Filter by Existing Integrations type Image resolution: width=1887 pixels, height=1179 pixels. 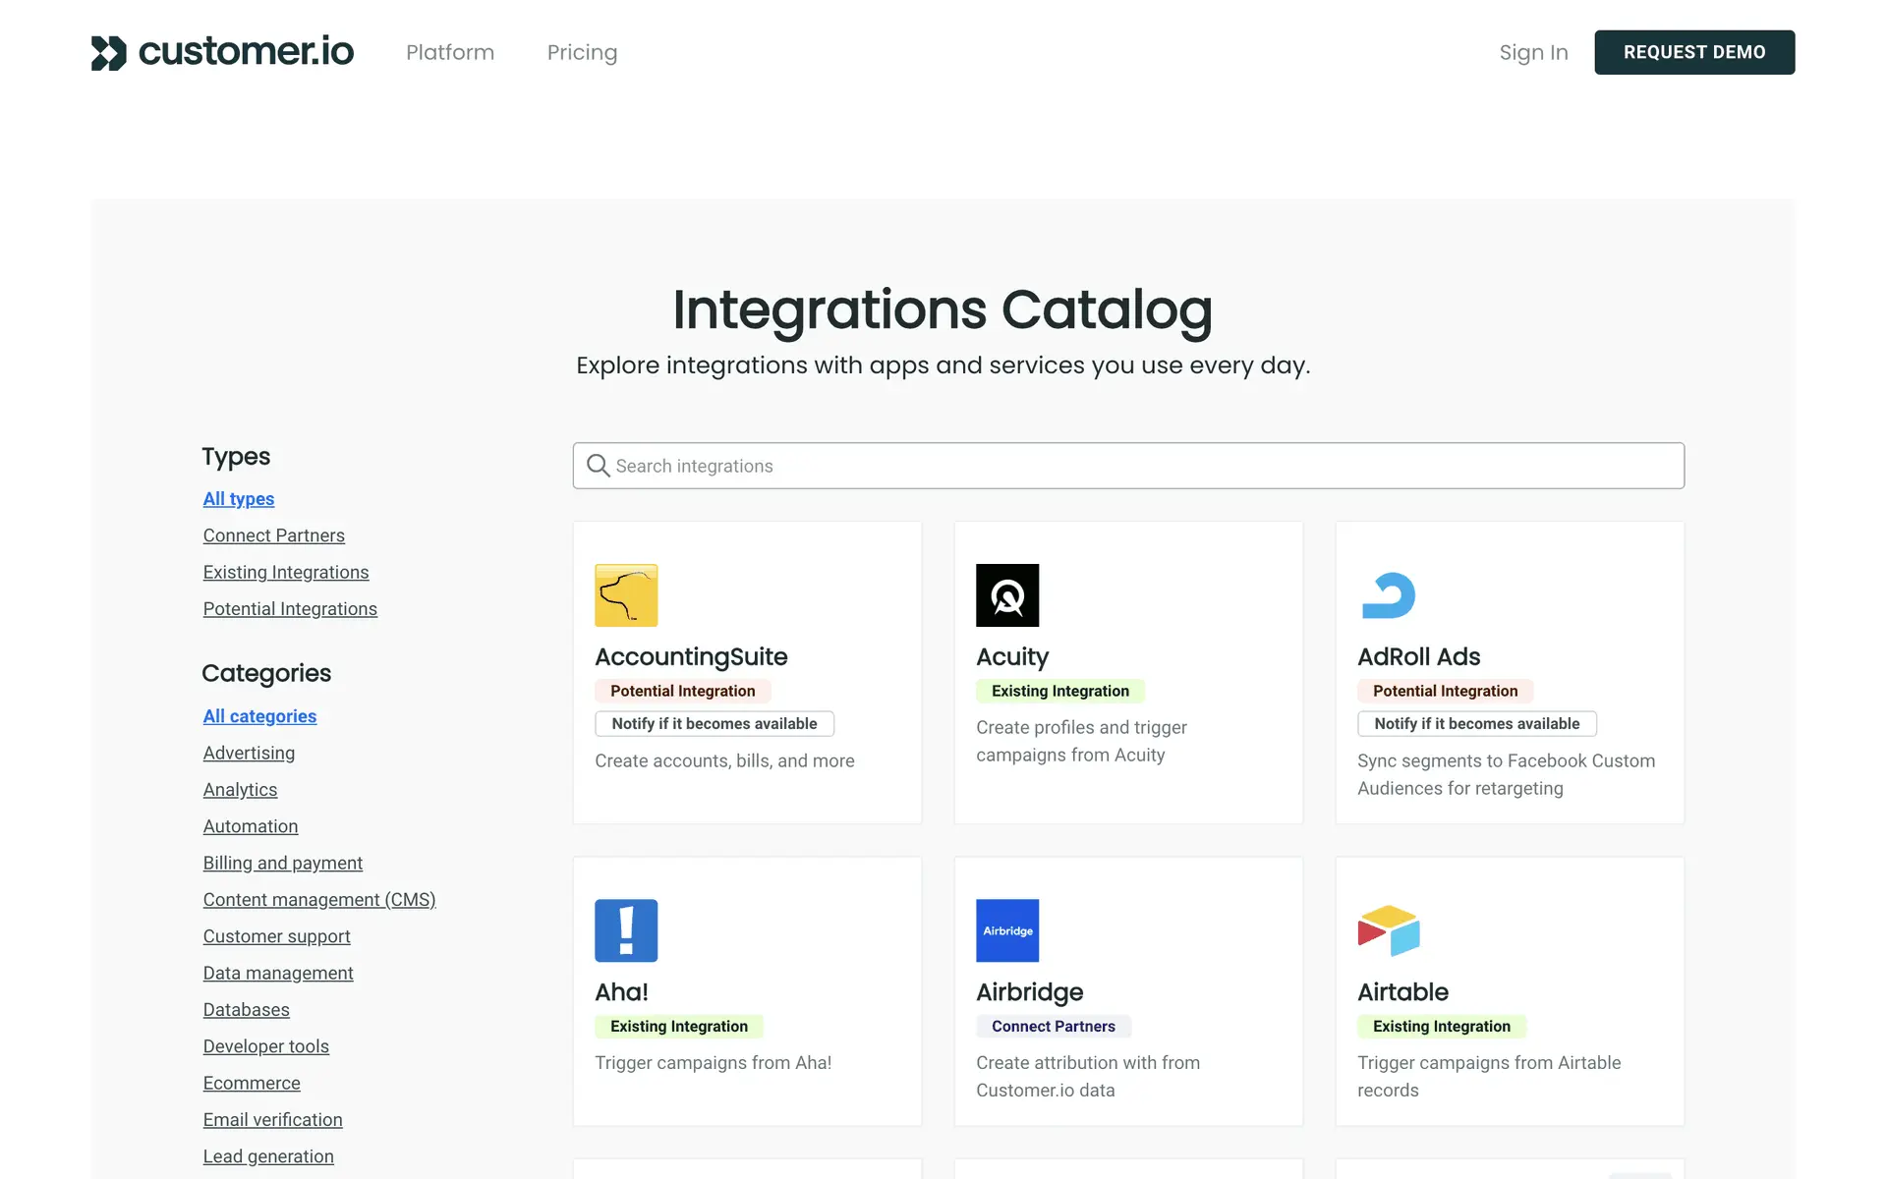tap(286, 572)
